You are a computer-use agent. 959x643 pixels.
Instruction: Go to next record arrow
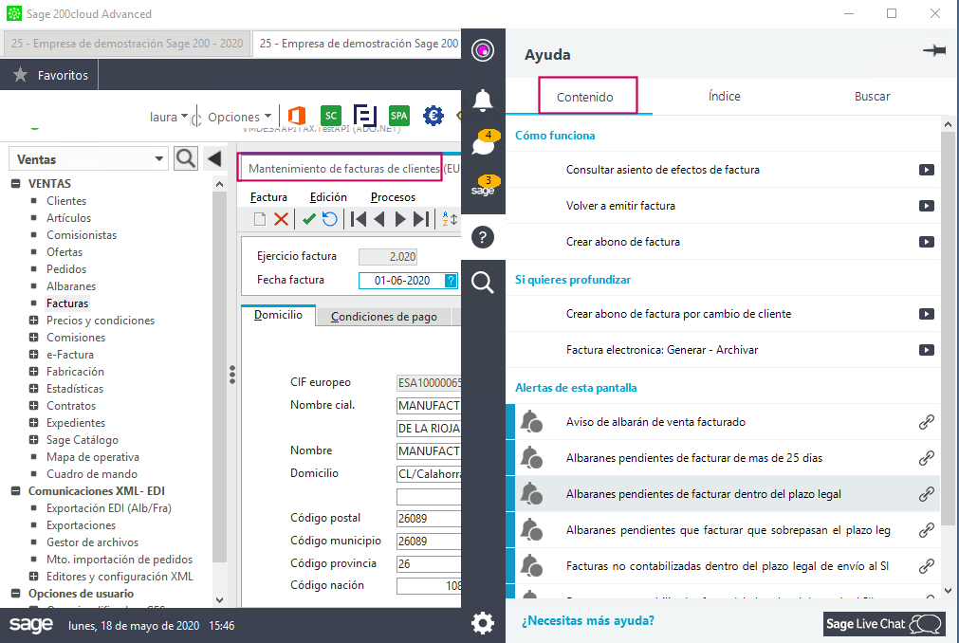pyautogui.click(x=400, y=219)
